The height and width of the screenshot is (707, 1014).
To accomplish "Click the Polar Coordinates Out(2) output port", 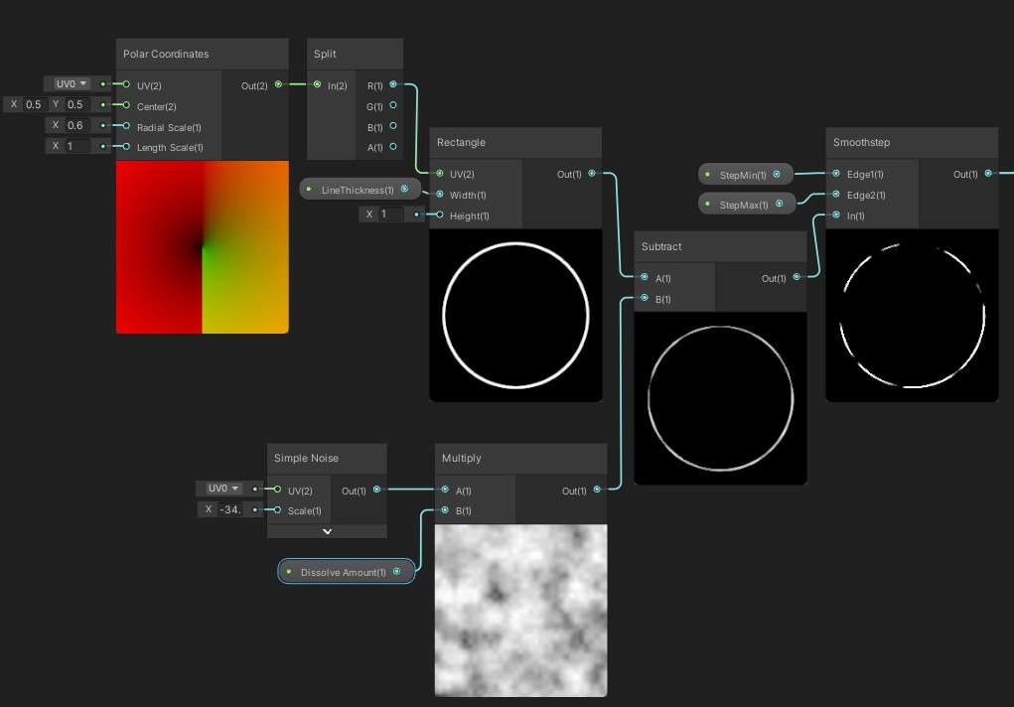I will coord(277,85).
